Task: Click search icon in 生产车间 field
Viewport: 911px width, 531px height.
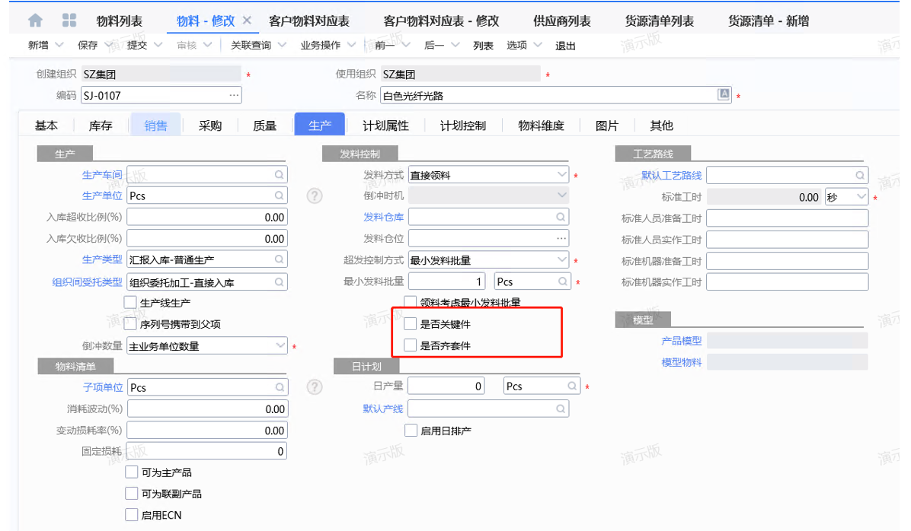Action: pos(280,175)
